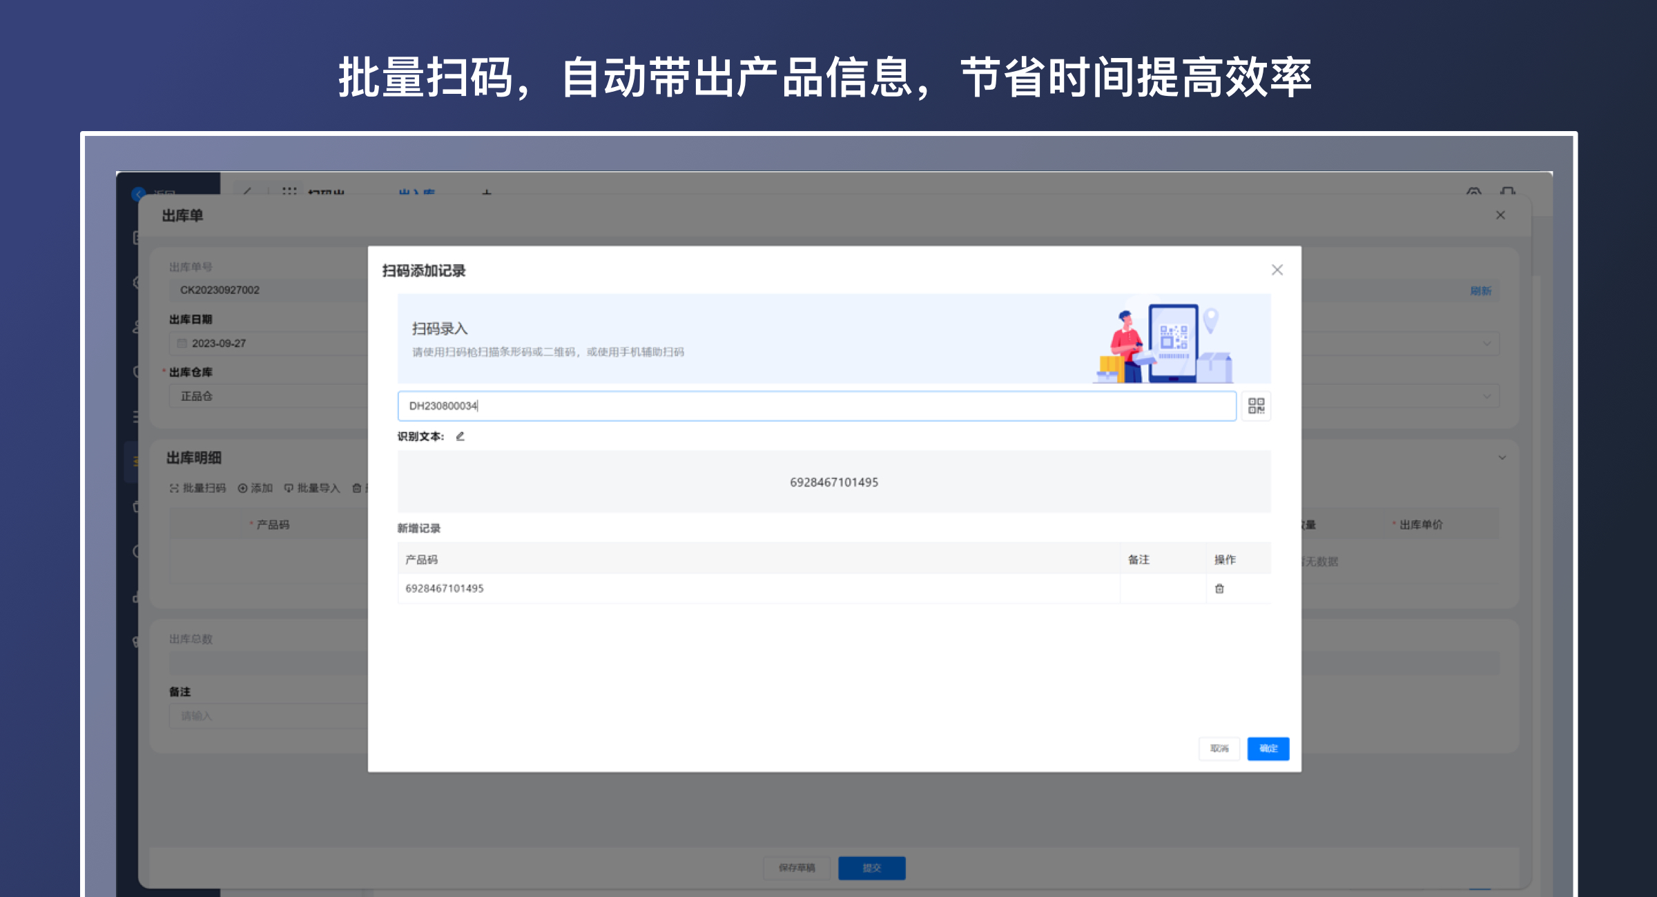Screen dimensions: 1657x897
Task: Click the 提交 submit button at bottom
Action: (871, 868)
